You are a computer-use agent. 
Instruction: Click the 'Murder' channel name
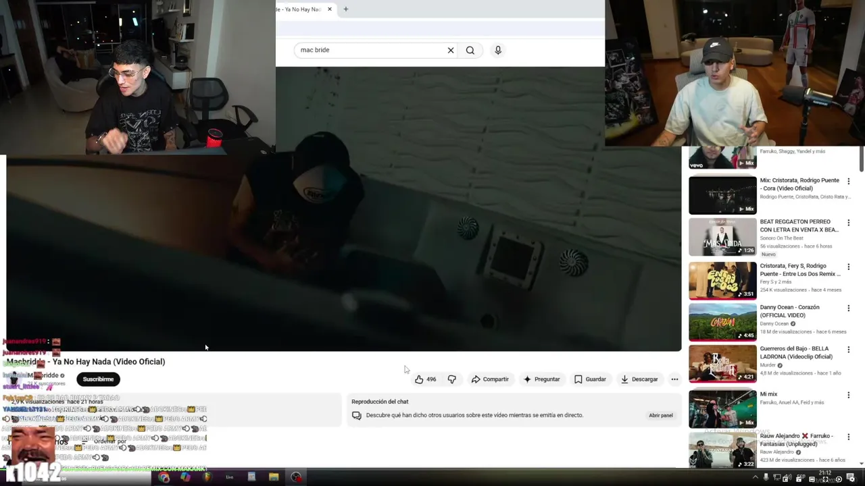pos(768,365)
